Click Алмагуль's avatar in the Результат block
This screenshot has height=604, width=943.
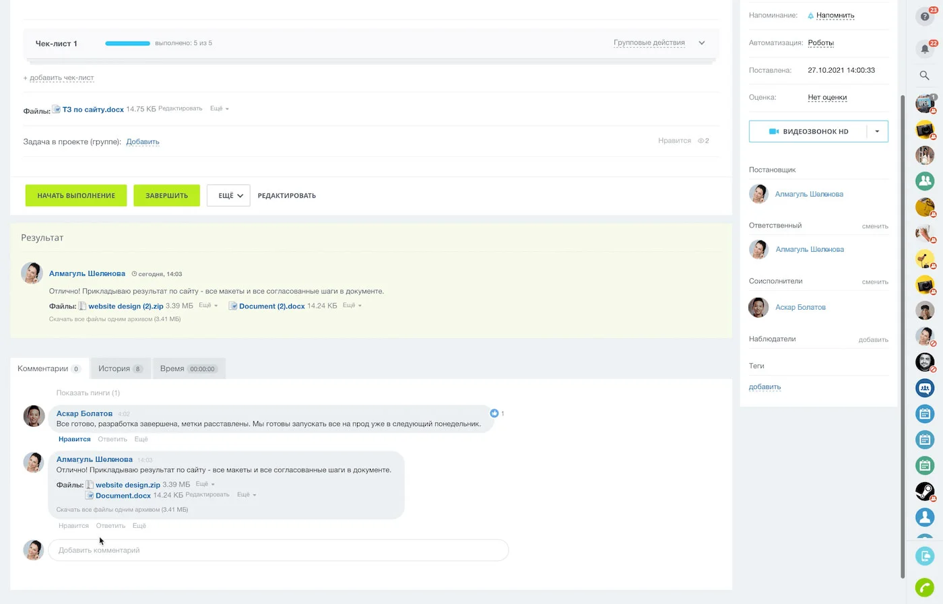[32, 273]
